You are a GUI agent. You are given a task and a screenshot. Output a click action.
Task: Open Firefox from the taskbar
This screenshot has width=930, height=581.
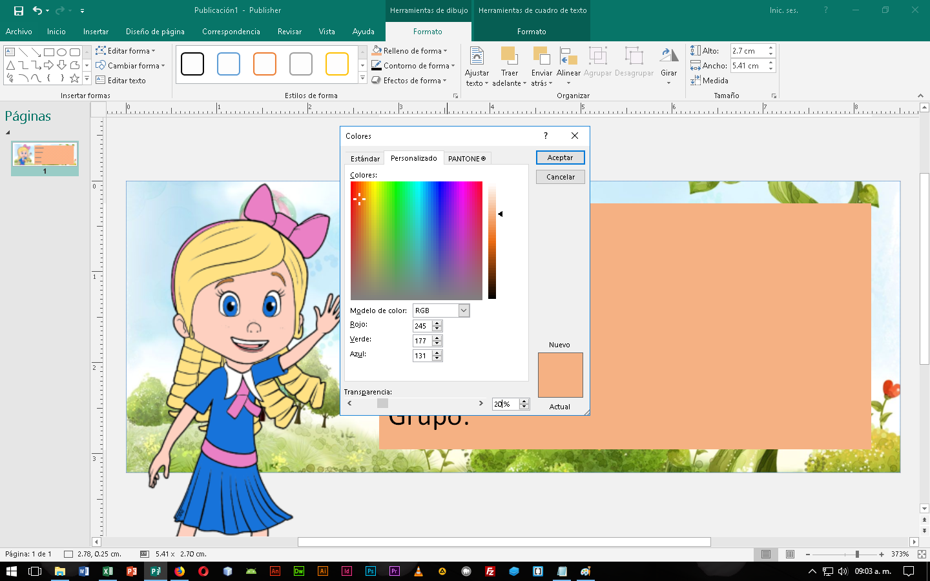click(180, 571)
